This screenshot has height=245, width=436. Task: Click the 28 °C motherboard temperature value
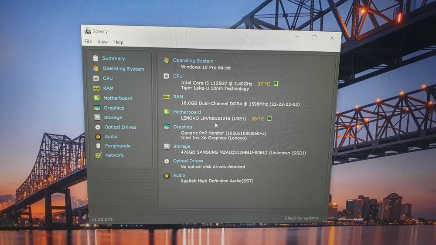pos(258,119)
